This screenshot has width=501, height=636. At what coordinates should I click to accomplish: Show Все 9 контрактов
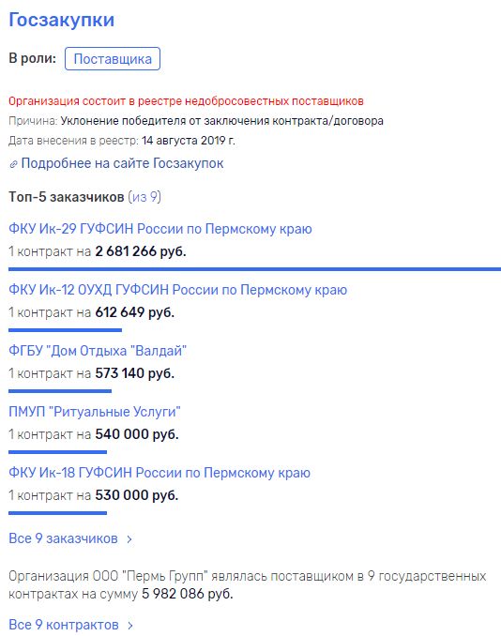click(64, 625)
